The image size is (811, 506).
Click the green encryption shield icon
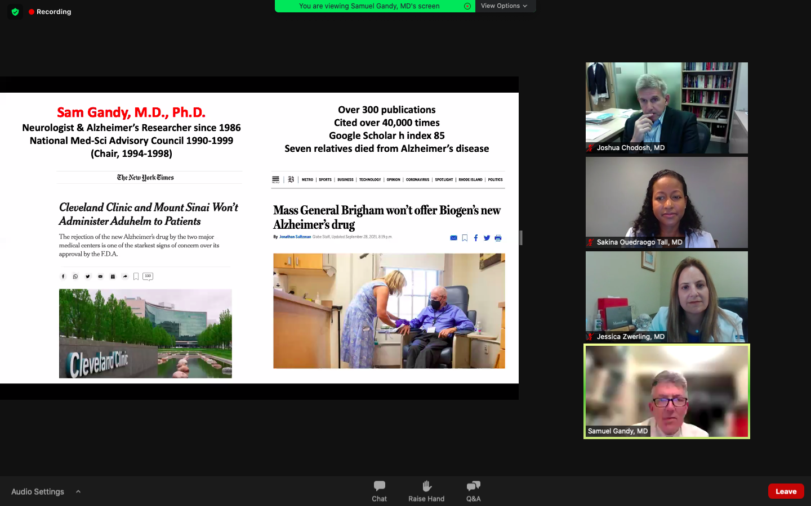tap(15, 12)
